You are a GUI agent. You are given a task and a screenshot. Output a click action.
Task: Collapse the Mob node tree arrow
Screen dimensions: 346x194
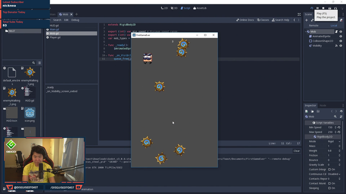pyautogui.click(x=306, y=32)
